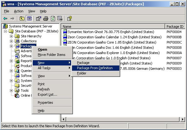This screenshot has width=187, height=130.
Task: Select the New context menu entry
Action: pos(52,63)
